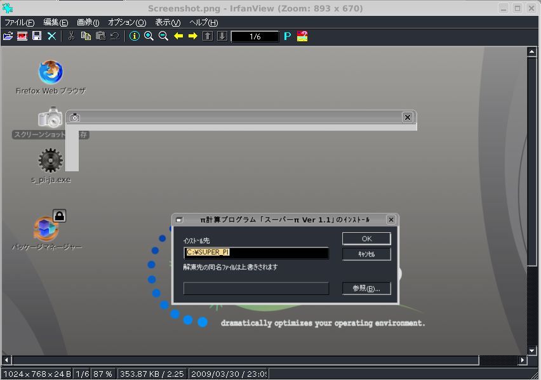The image size is (541, 380).
Task: Show image information using the info icon
Action: (134, 36)
